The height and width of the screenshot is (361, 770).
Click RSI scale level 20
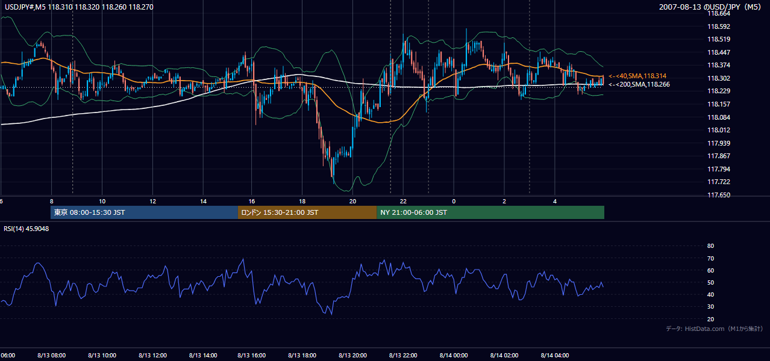(x=710, y=319)
